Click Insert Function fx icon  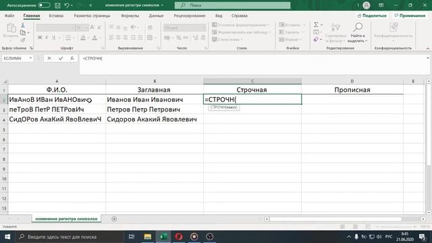click(x=72, y=58)
